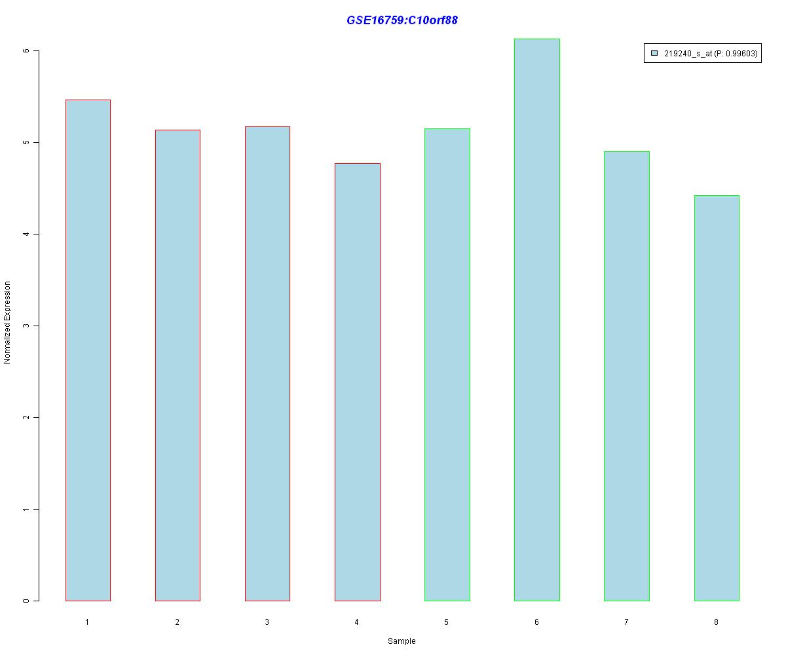Select the bar for sample 2
The height and width of the screenshot is (655, 786).
pos(178,365)
